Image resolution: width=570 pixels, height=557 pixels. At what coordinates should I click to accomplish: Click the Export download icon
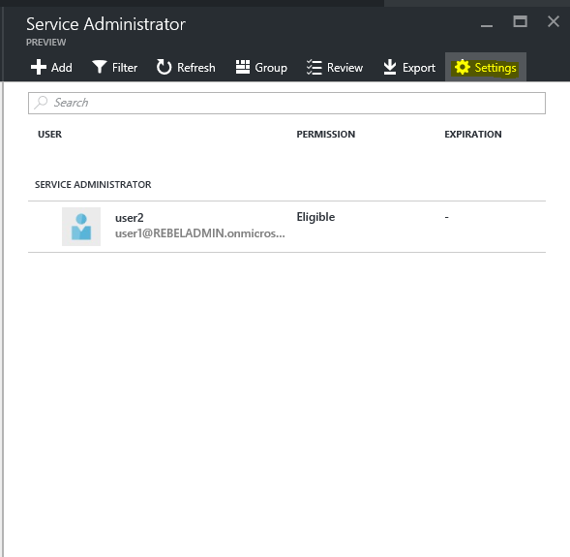[390, 67]
